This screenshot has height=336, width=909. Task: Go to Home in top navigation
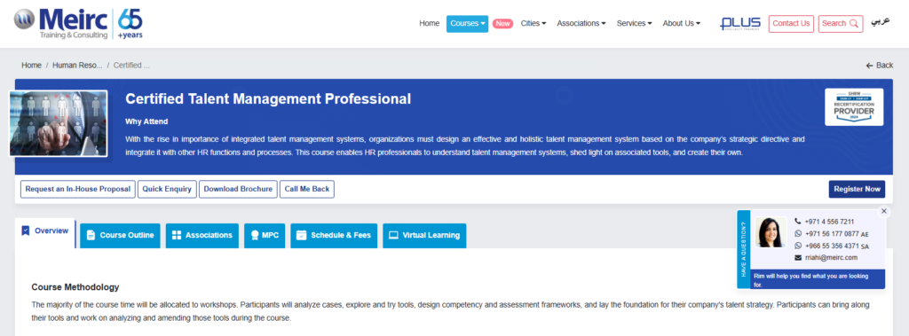(x=430, y=24)
